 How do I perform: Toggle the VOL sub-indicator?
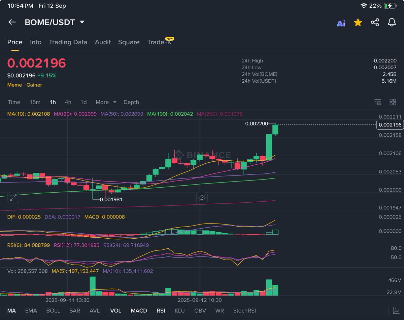coord(116,311)
